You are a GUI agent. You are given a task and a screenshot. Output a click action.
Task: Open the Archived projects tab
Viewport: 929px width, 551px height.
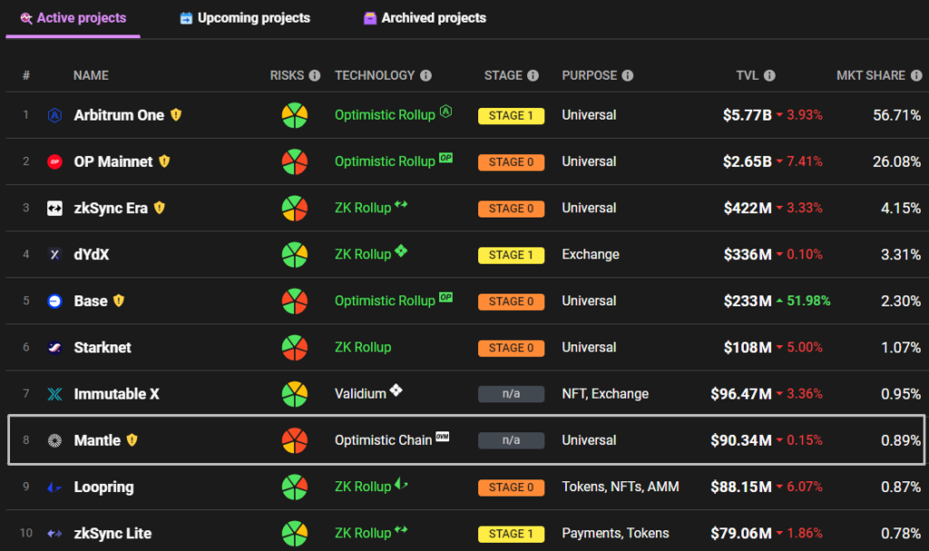(x=425, y=18)
